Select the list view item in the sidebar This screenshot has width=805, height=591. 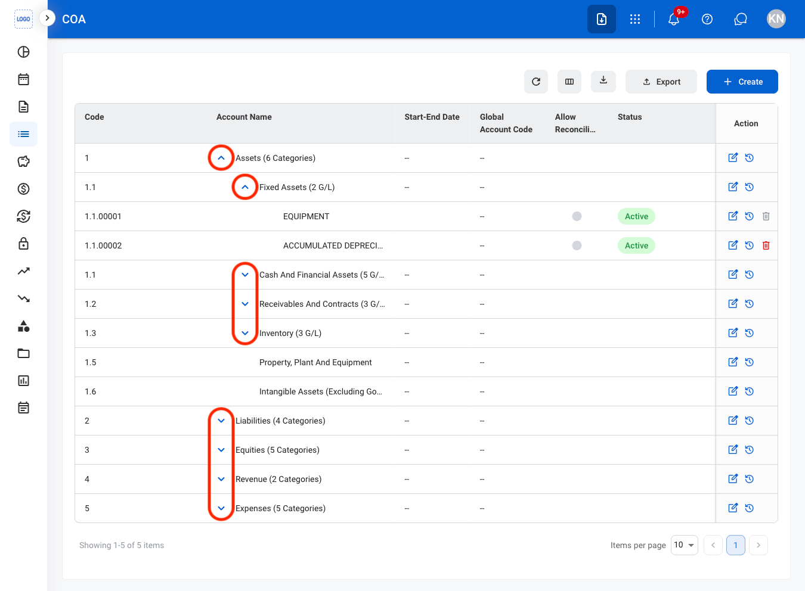click(23, 134)
